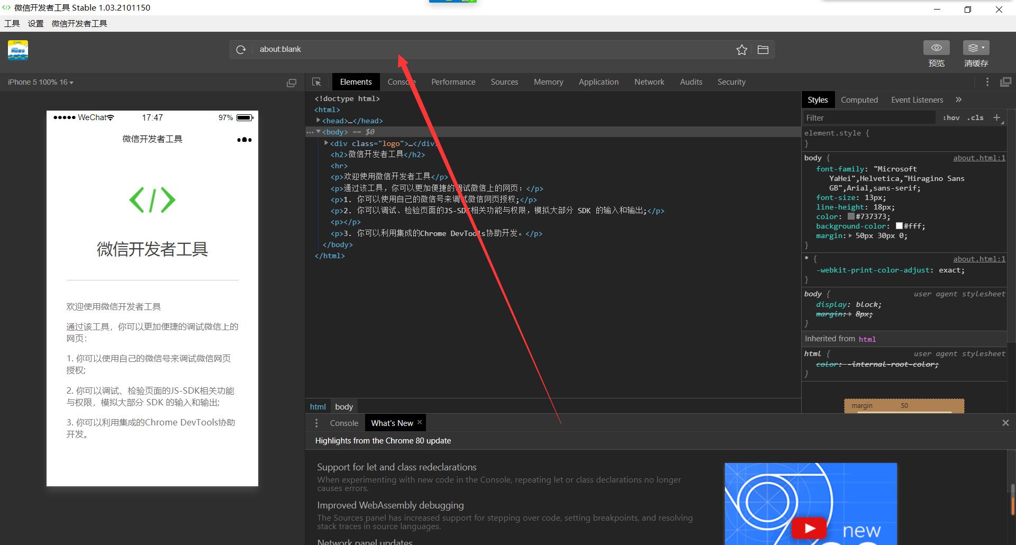1016x545 pixels.
Task: Switch to the Styles pane tab
Action: [x=818, y=99]
